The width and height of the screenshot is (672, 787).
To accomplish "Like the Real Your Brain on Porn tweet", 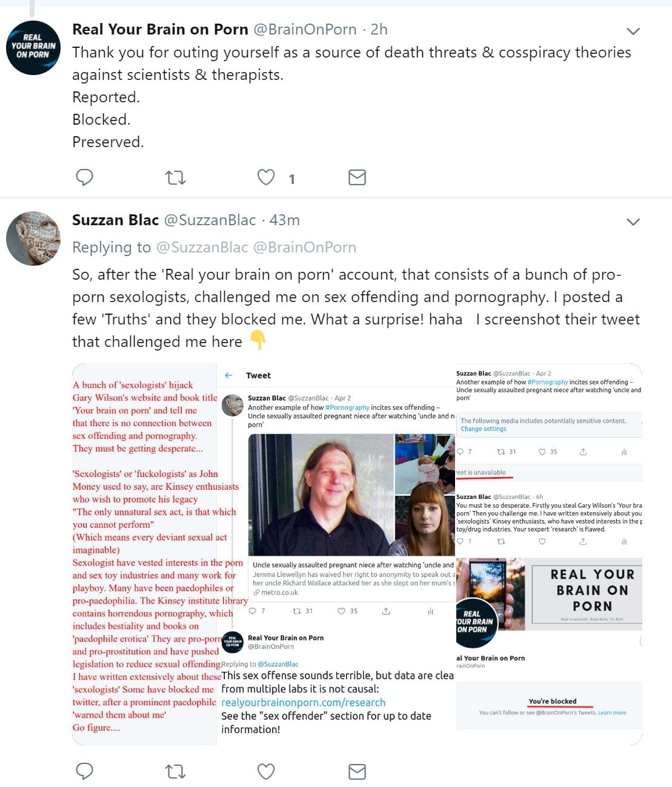I will (266, 177).
